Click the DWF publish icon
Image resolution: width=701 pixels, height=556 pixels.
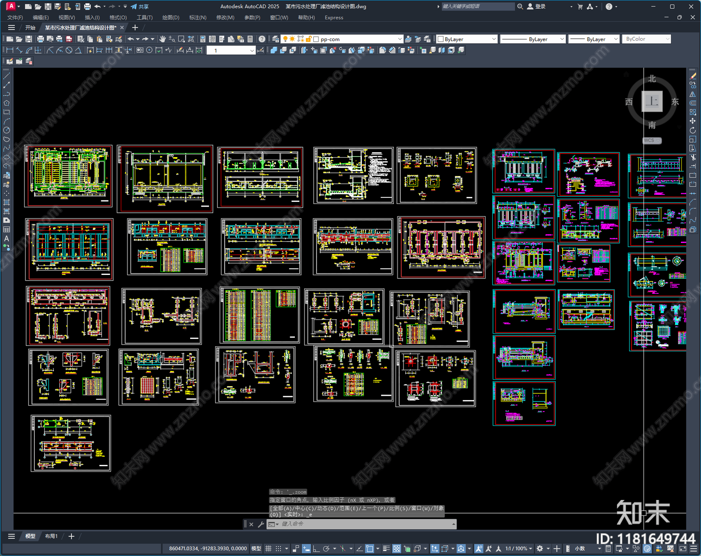click(68, 39)
